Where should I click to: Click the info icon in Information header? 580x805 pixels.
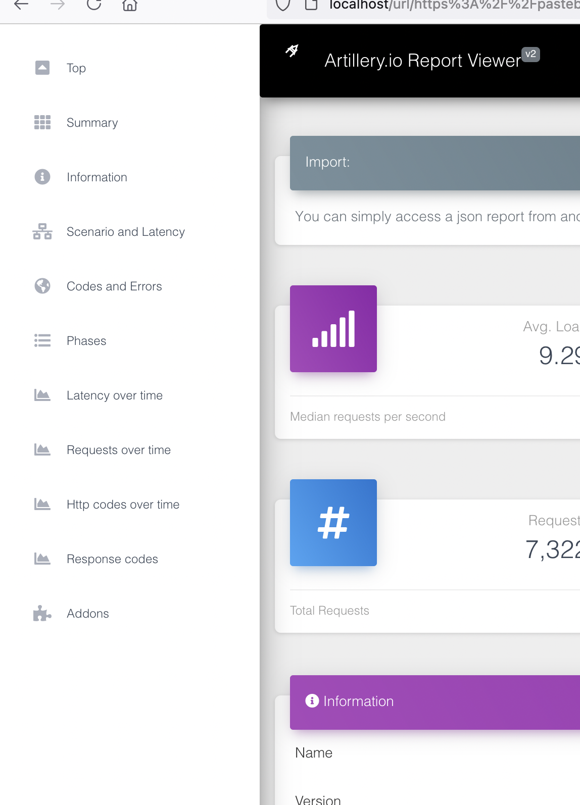click(312, 701)
